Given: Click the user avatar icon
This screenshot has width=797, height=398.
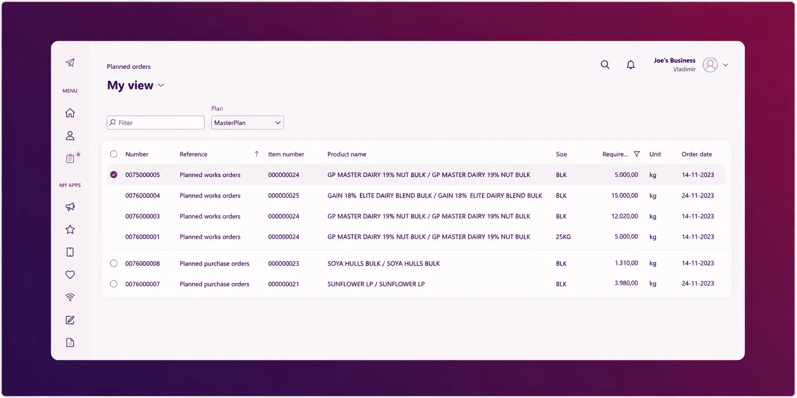Looking at the screenshot, I should (710, 65).
